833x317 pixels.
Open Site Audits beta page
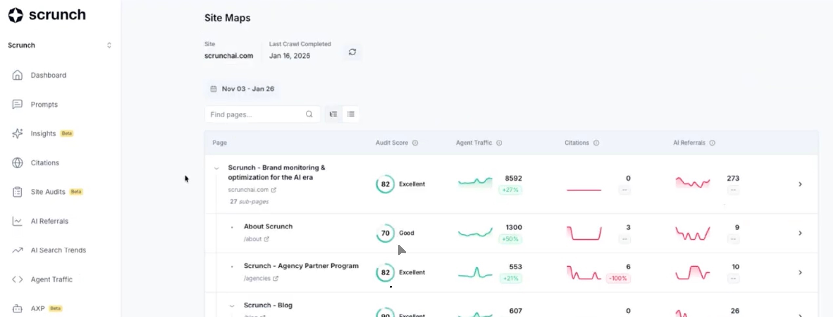pos(48,192)
